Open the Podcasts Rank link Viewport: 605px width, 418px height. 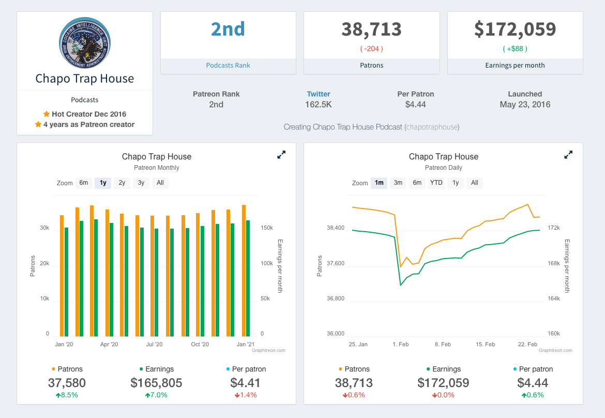point(228,66)
